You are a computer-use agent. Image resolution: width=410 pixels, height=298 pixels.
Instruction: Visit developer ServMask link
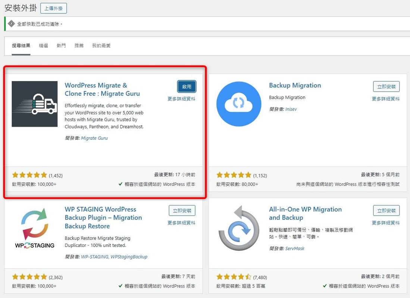point(295,248)
